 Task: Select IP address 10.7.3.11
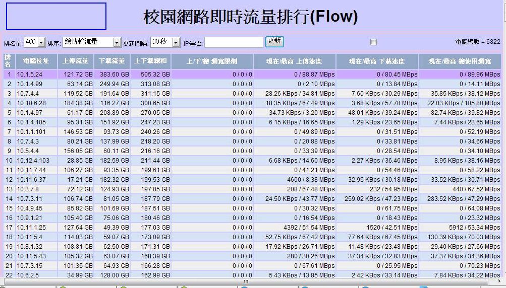[x=29, y=199]
